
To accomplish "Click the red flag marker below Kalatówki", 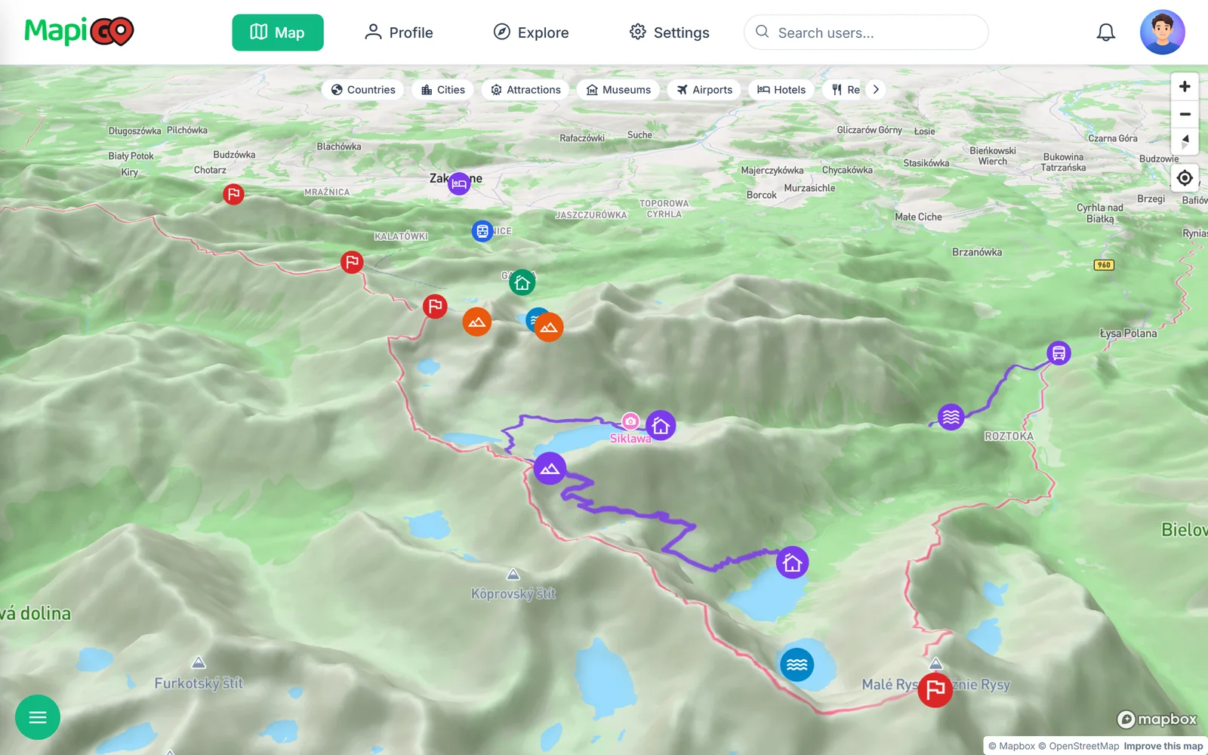I will [352, 262].
